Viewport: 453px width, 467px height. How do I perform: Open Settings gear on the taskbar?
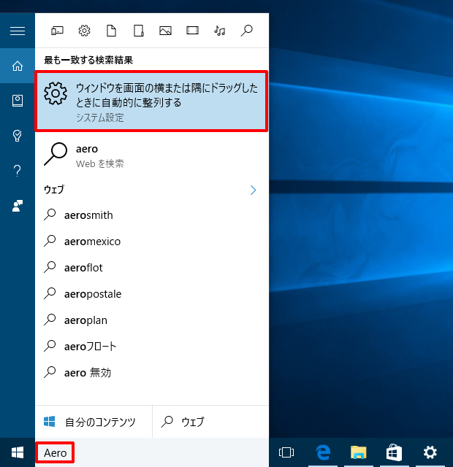click(x=430, y=452)
